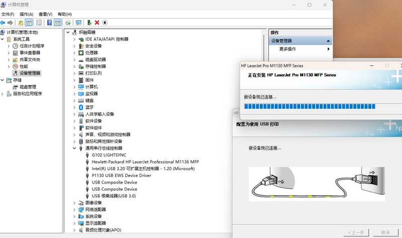Screen dimensions: 402x238
Task: Expand the 任务计划程序 node
Action: (x=9, y=46)
